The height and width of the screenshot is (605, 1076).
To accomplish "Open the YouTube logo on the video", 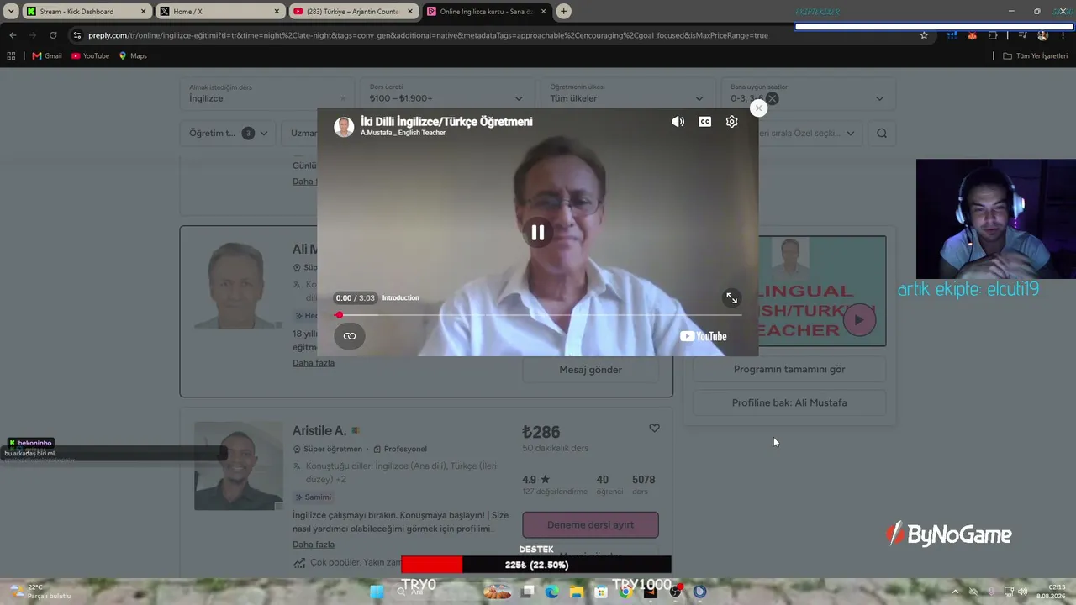I will (x=704, y=336).
